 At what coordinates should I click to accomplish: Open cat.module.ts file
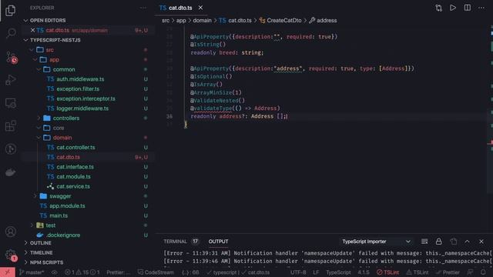(73, 176)
